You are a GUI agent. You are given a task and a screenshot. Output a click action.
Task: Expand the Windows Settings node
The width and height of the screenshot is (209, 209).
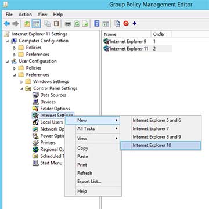pyautogui.click(x=21, y=82)
